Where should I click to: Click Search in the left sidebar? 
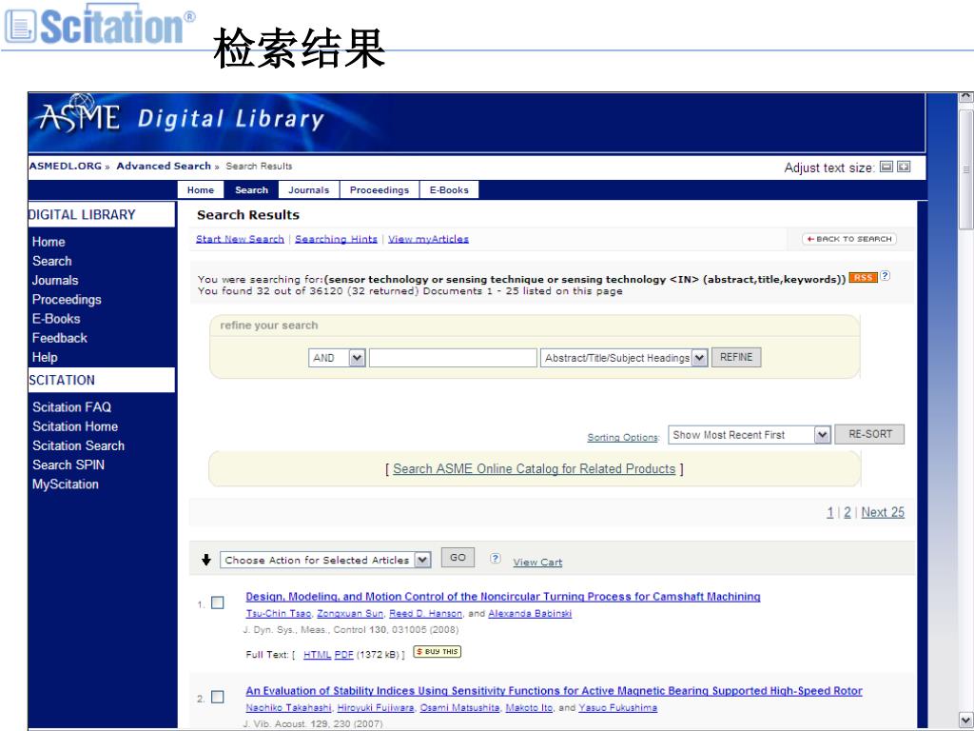(52, 261)
